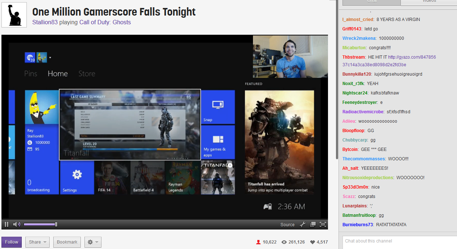
Task: Click username Thbstream in chat
Action: (354, 57)
